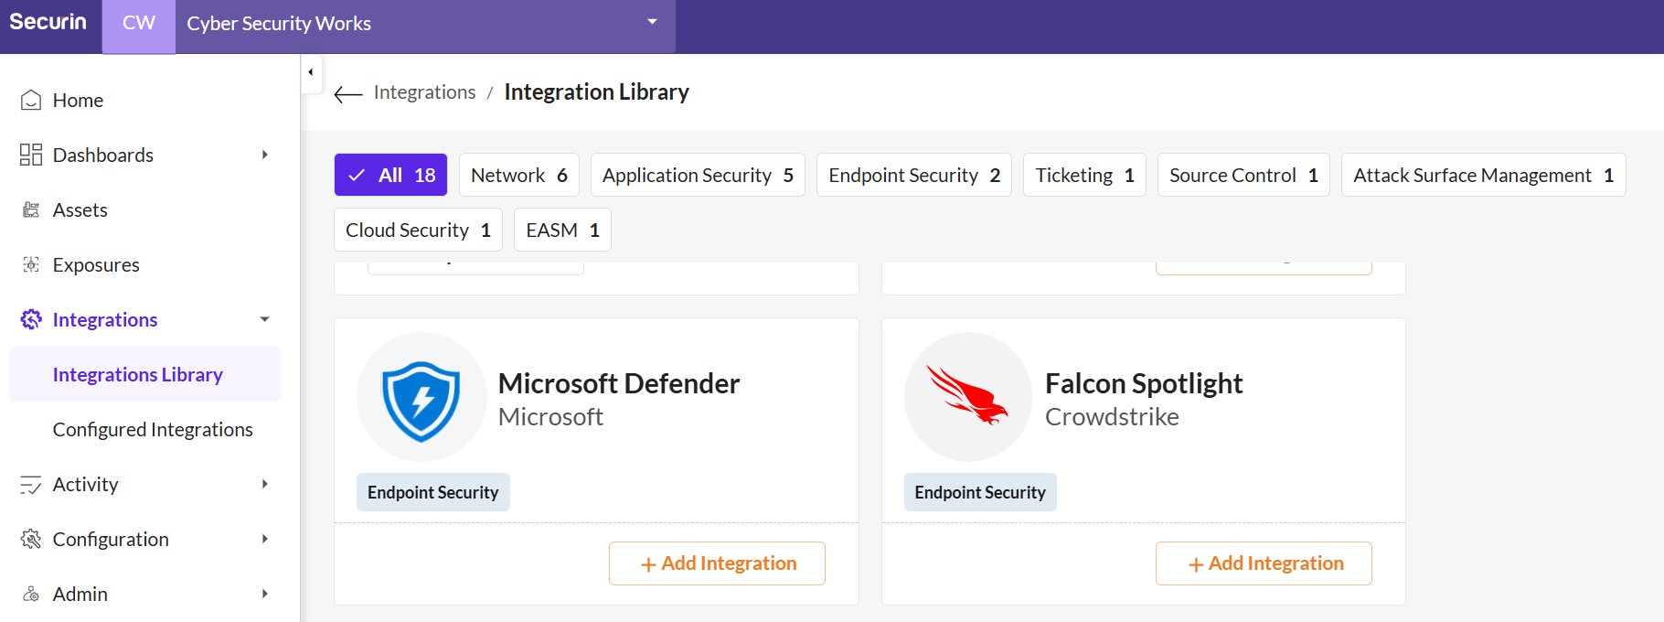
Task: Filter by Source Control category
Action: click(x=1243, y=175)
